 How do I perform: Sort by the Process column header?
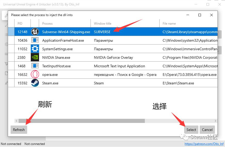pos(47,23)
